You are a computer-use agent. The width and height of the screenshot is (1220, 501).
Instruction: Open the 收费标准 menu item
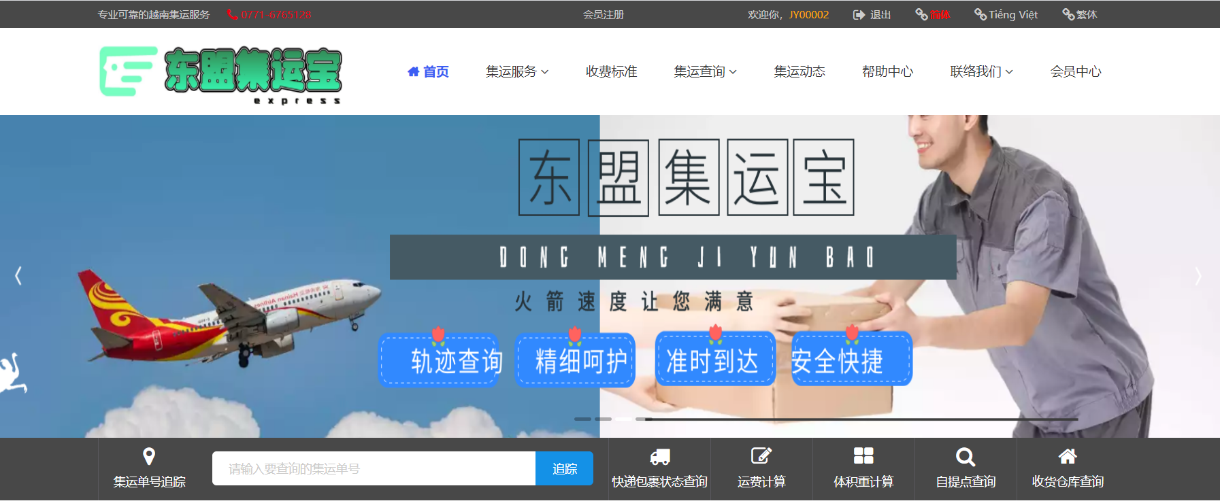click(611, 71)
